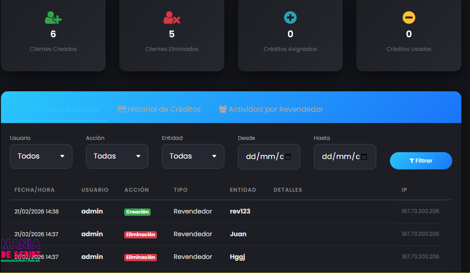Click the Eliminación badge in the Juan row
The height and width of the screenshot is (273, 470).
pyautogui.click(x=141, y=235)
